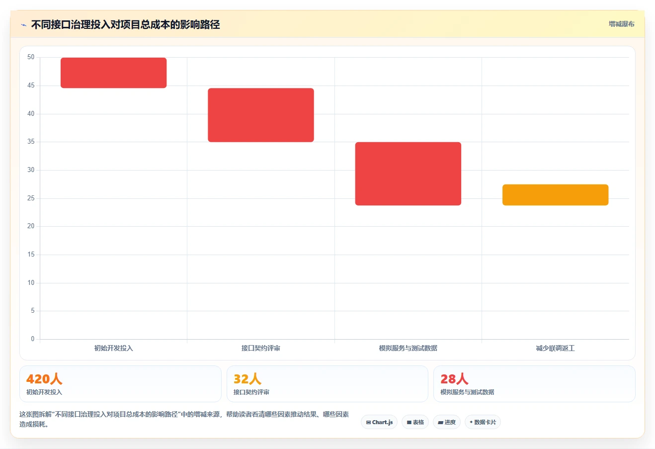This screenshot has height=449, width=655.
Task: Click the description paragraph starting 这张图拆解
Action: click(x=184, y=419)
